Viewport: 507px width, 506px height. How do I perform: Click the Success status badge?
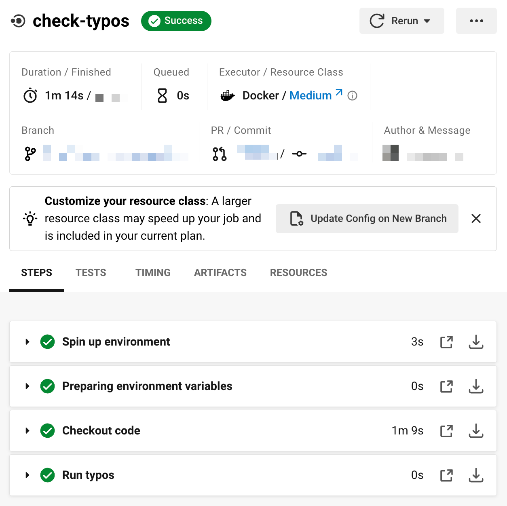tap(176, 21)
